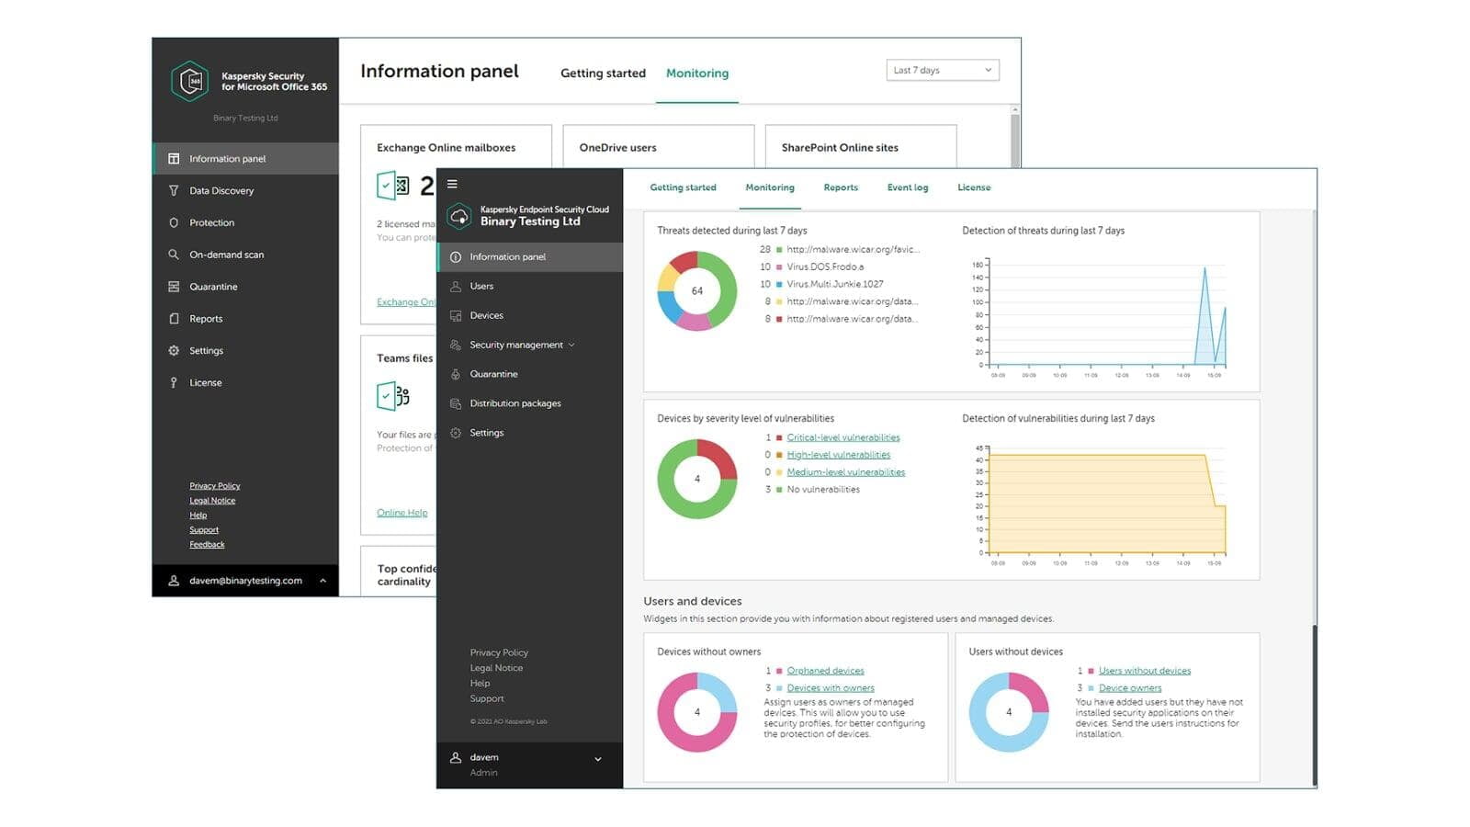1470x827 pixels.
Task: Click the License key icon in sidebar
Action: [174, 382]
